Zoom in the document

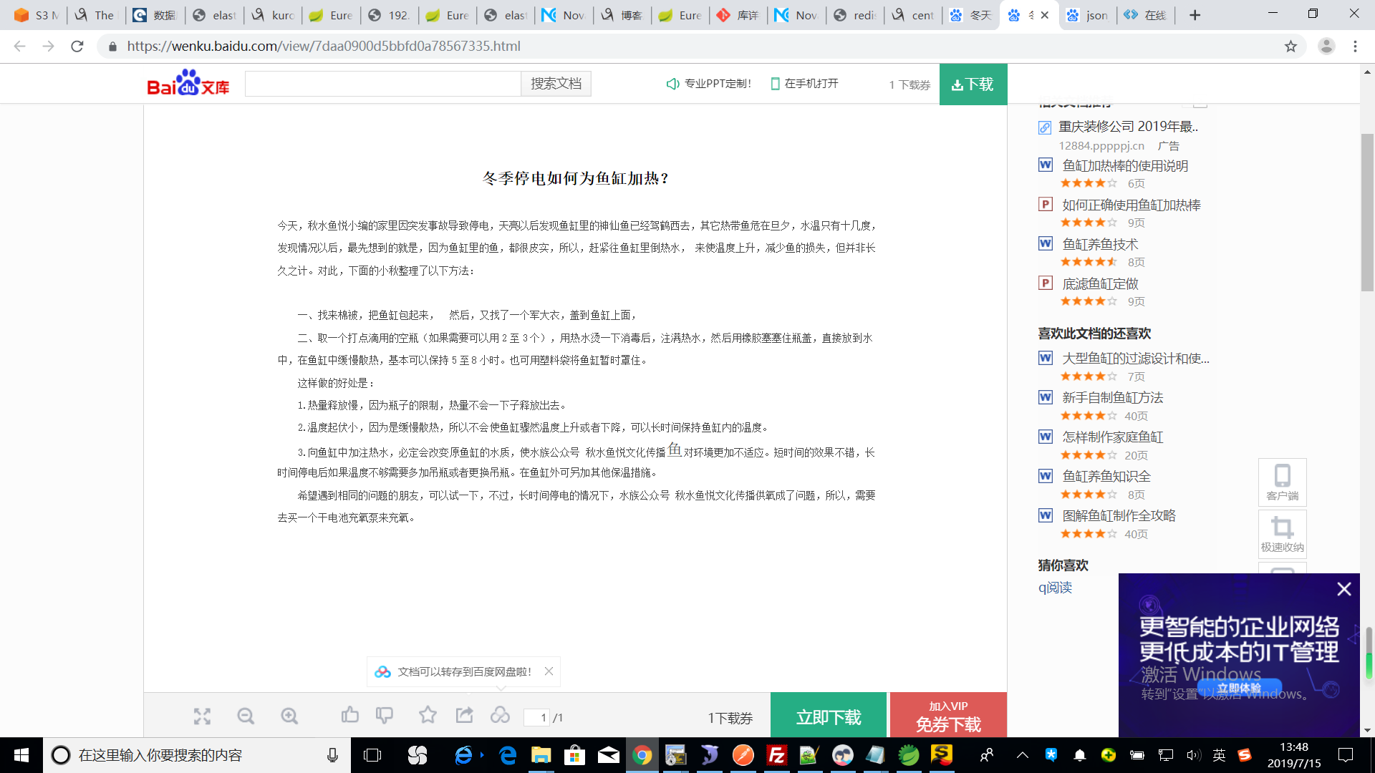[x=289, y=716]
